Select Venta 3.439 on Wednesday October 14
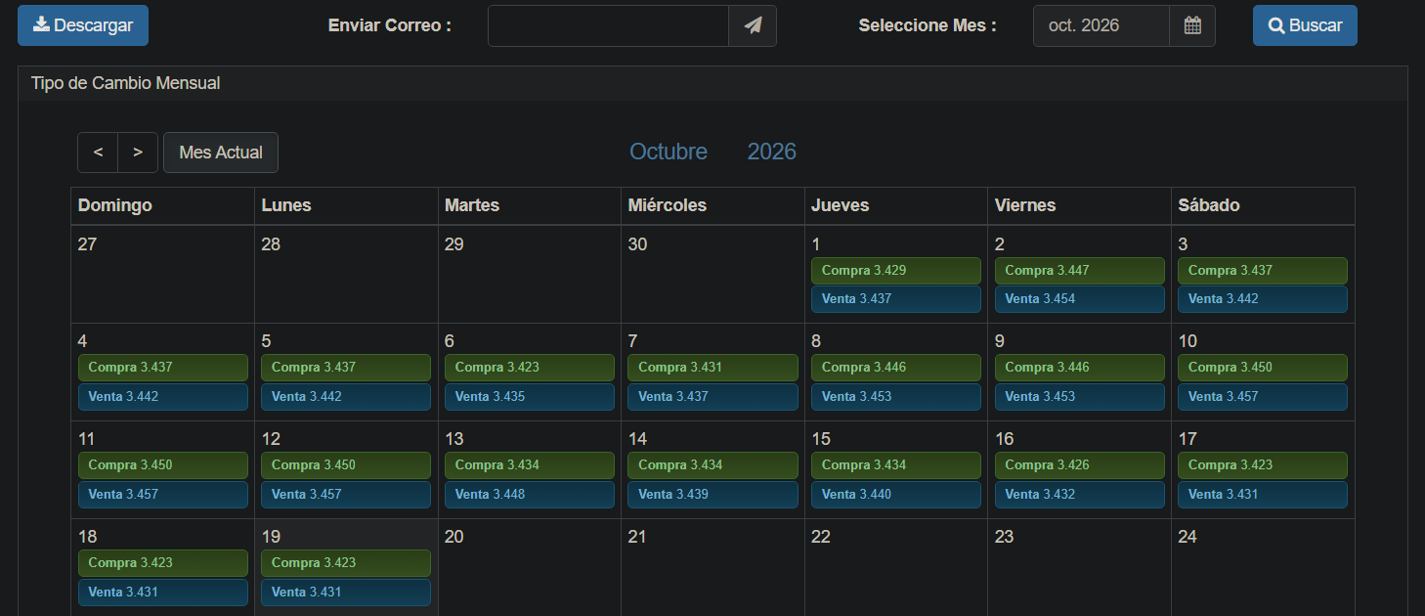The height and width of the screenshot is (616, 1425). (x=712, y=495)
